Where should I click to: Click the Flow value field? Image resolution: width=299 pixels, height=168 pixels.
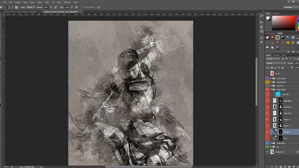point(67,7)
